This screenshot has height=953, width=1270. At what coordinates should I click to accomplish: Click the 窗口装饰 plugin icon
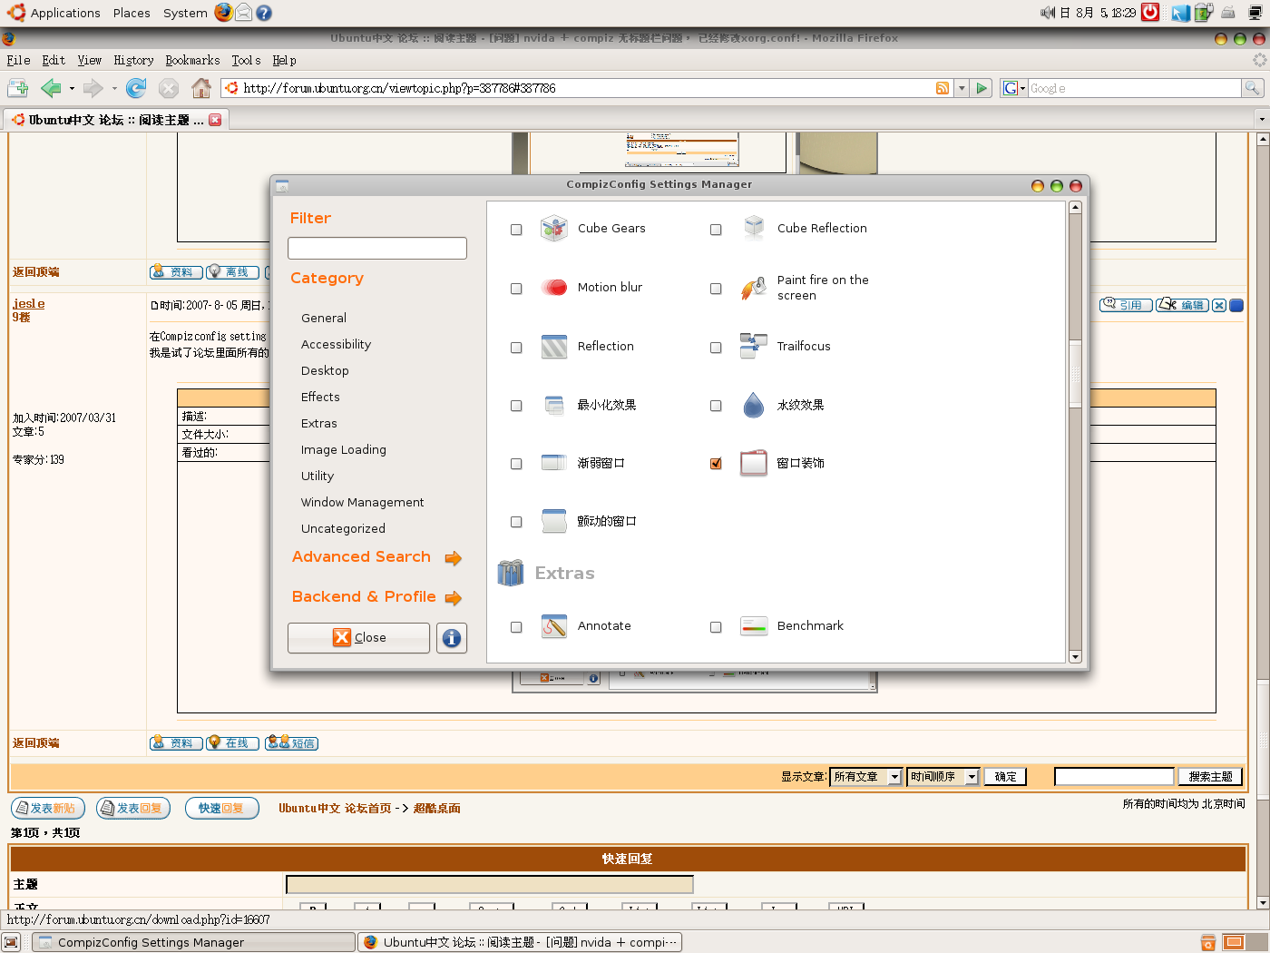754,463
